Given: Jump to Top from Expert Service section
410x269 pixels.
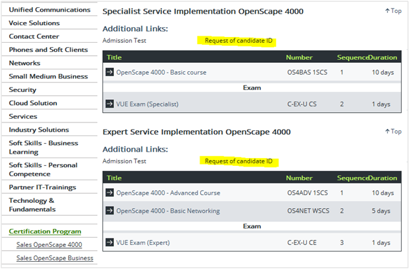Looking at the screenshot, I should [393, 132].
